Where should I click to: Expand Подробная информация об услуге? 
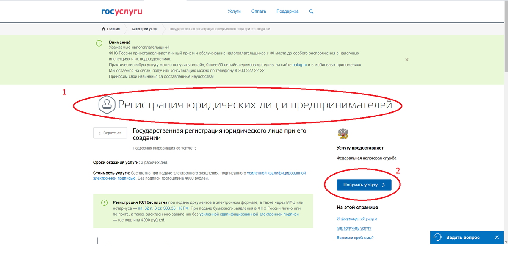click(x=165, y=148)
